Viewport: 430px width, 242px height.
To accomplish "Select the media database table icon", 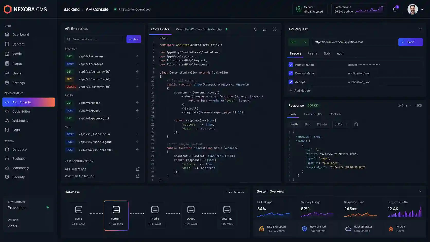I will point(155,210).
